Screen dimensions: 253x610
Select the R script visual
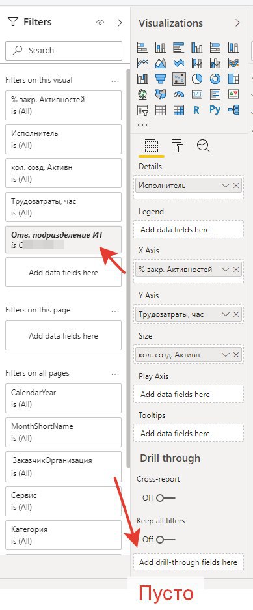pyautogui.click(x=196, y=110)
